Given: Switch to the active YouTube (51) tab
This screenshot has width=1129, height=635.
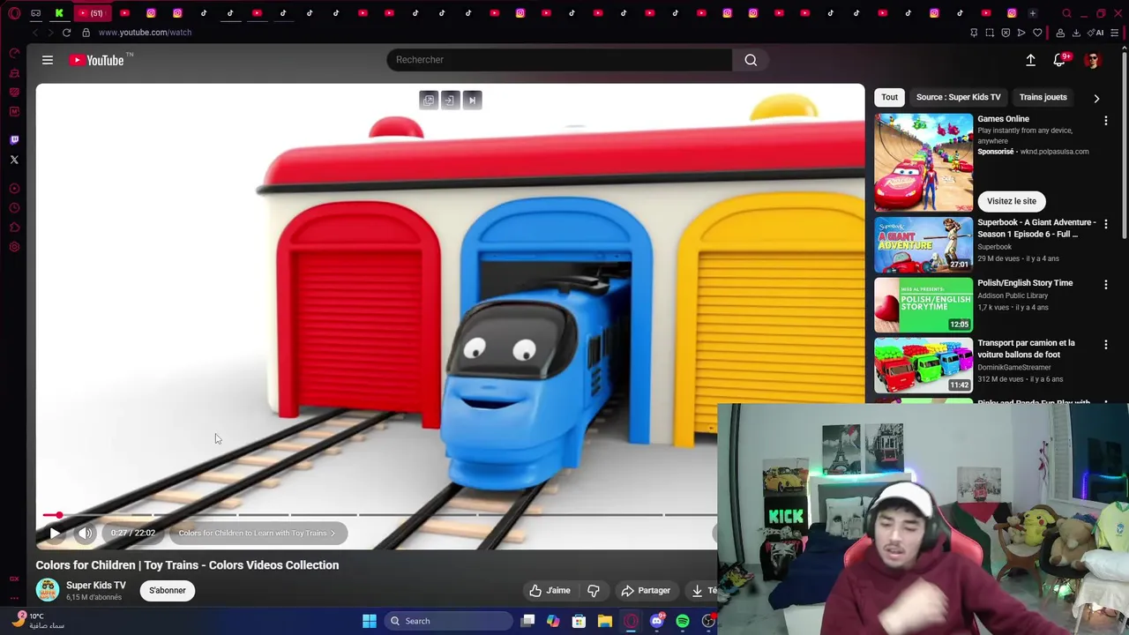Looking at the screenshot, I should [x=91, y=13].
